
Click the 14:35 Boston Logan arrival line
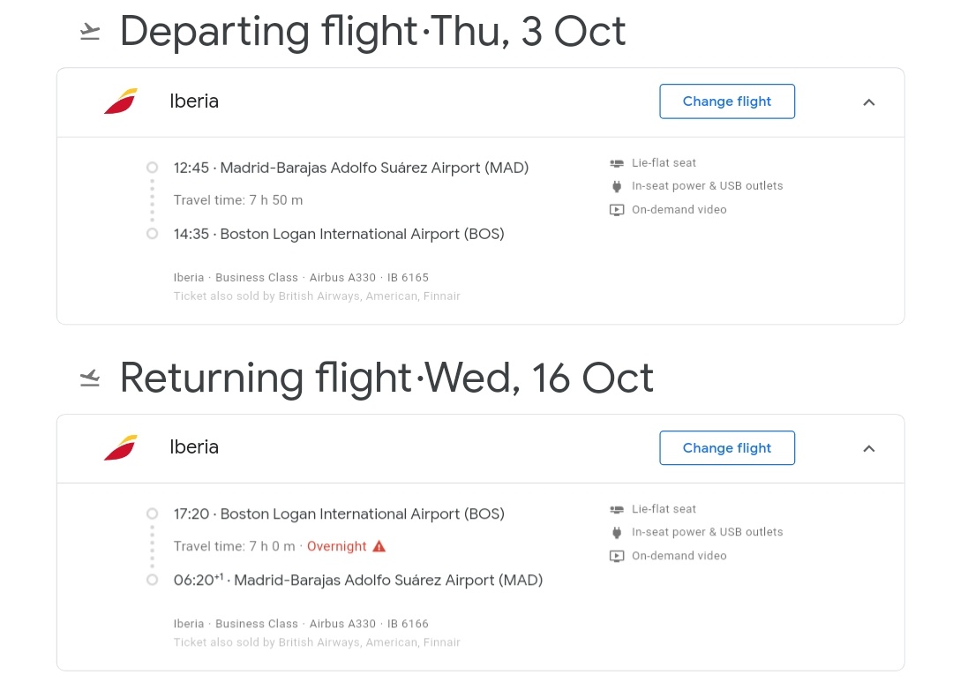[339, 234]
